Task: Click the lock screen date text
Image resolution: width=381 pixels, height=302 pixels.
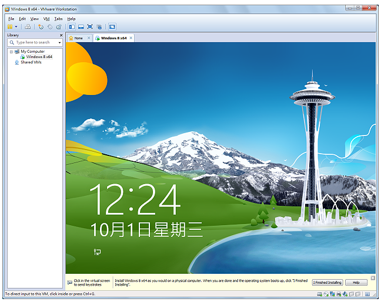Action: [146, 229]
